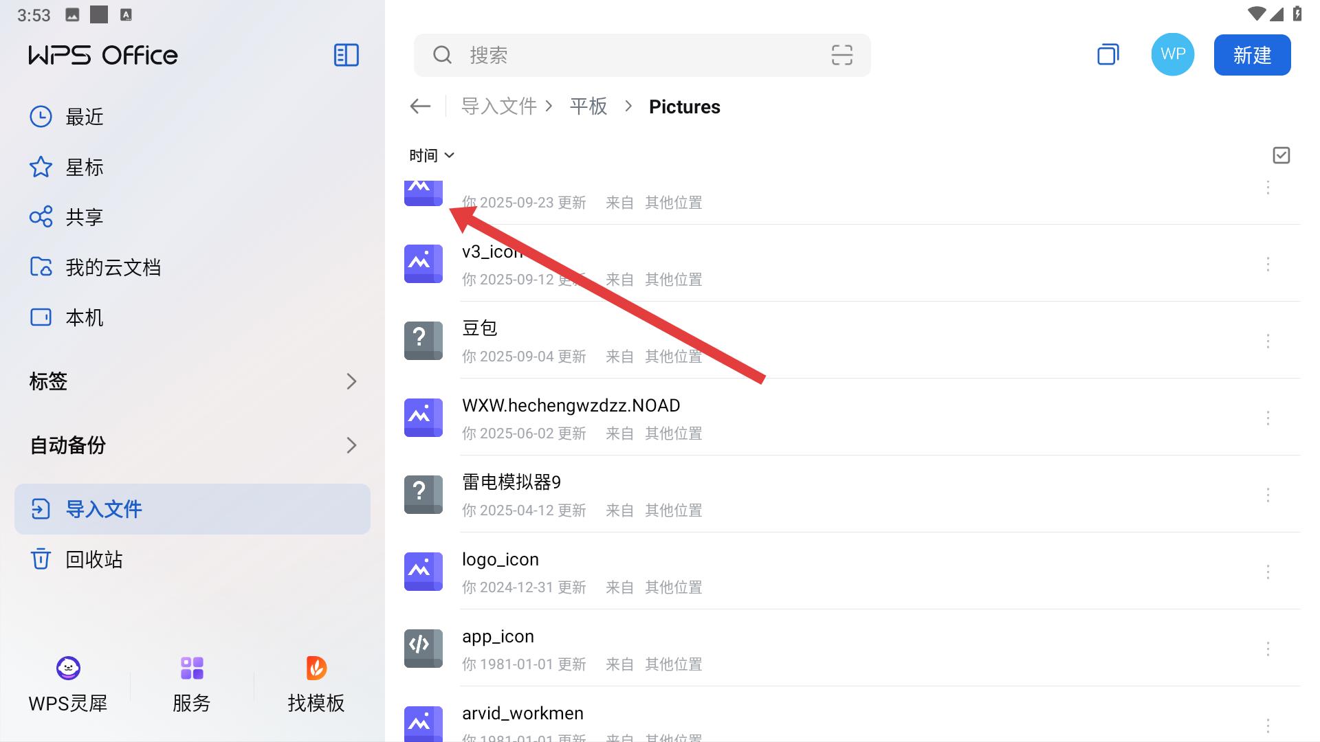Go back with the left arrow

coord(420,106)
